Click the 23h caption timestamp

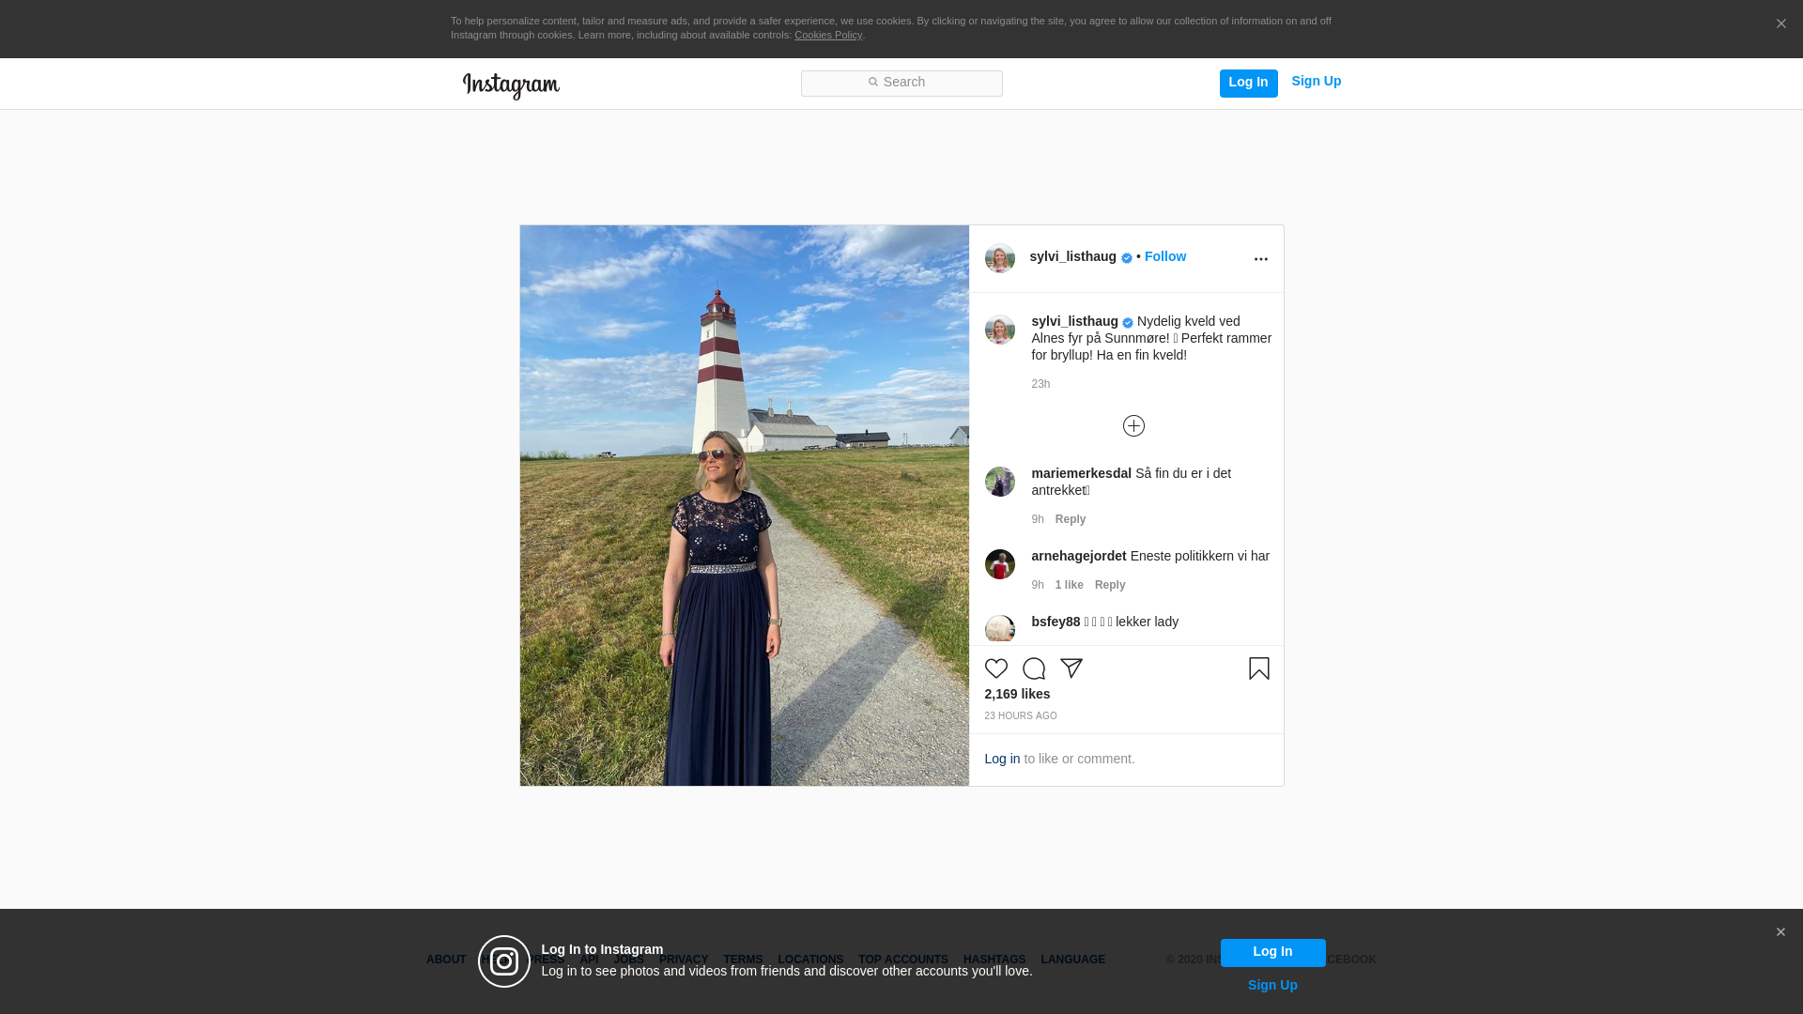pos(1040,384)
